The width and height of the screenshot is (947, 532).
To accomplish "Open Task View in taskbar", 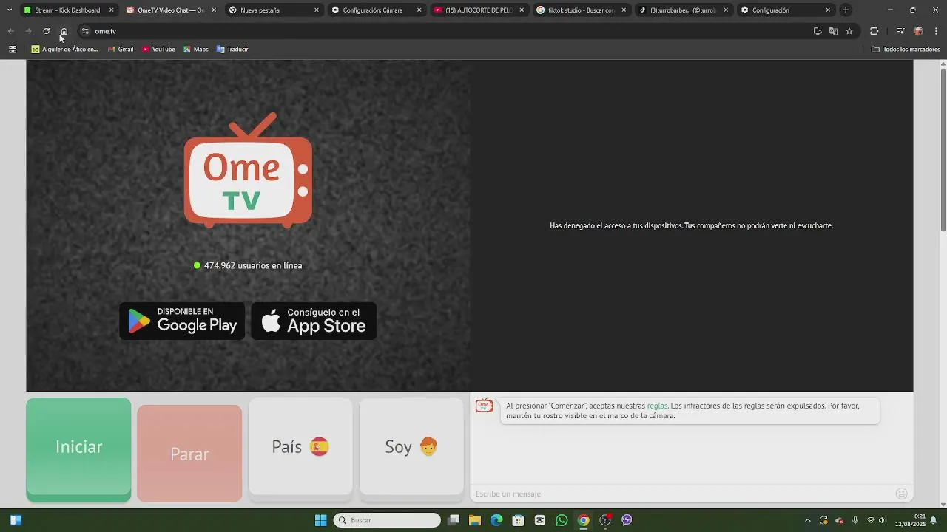I will [454, 520].
